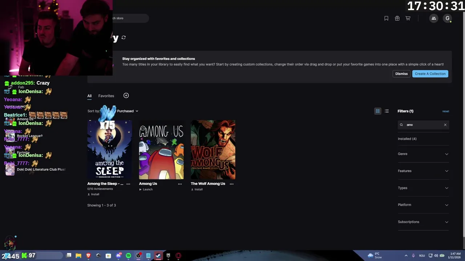The height and width of the screenshot is (261, 465).
Task: Open the Among the Sleep cover art
Action: (x=109, y=149)
